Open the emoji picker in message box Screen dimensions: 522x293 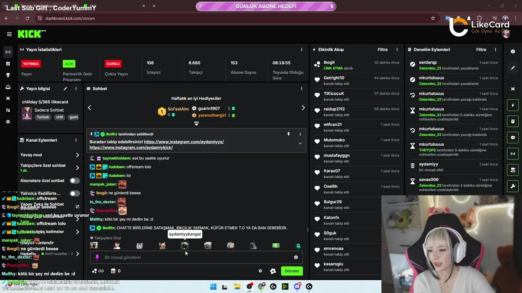(x=296, y=257)
